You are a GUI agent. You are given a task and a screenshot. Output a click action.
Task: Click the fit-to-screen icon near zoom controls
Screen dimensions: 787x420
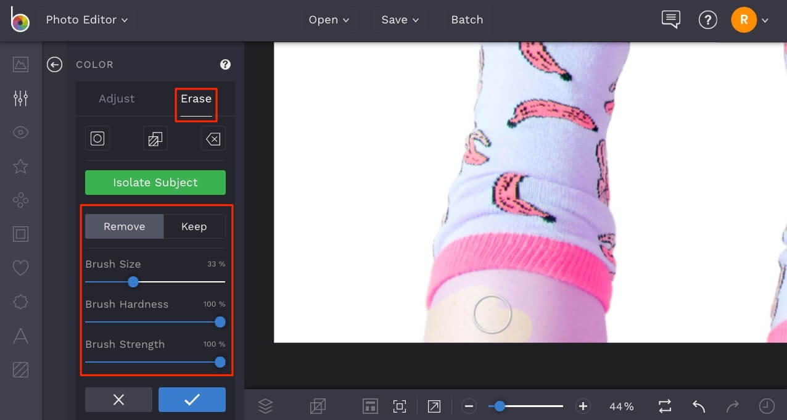pos(399,406)
